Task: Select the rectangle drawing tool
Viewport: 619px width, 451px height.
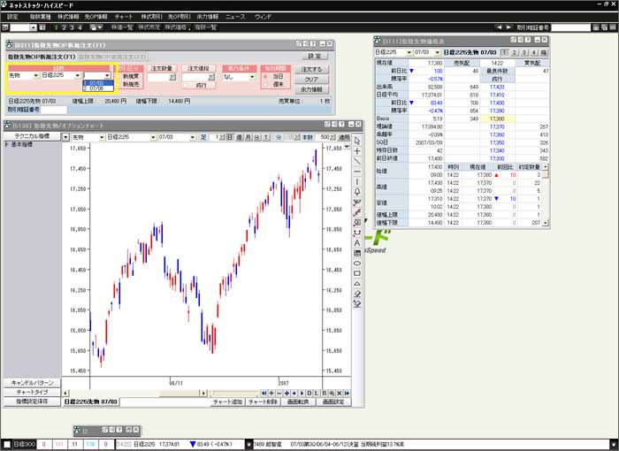Action: point(357,273)
